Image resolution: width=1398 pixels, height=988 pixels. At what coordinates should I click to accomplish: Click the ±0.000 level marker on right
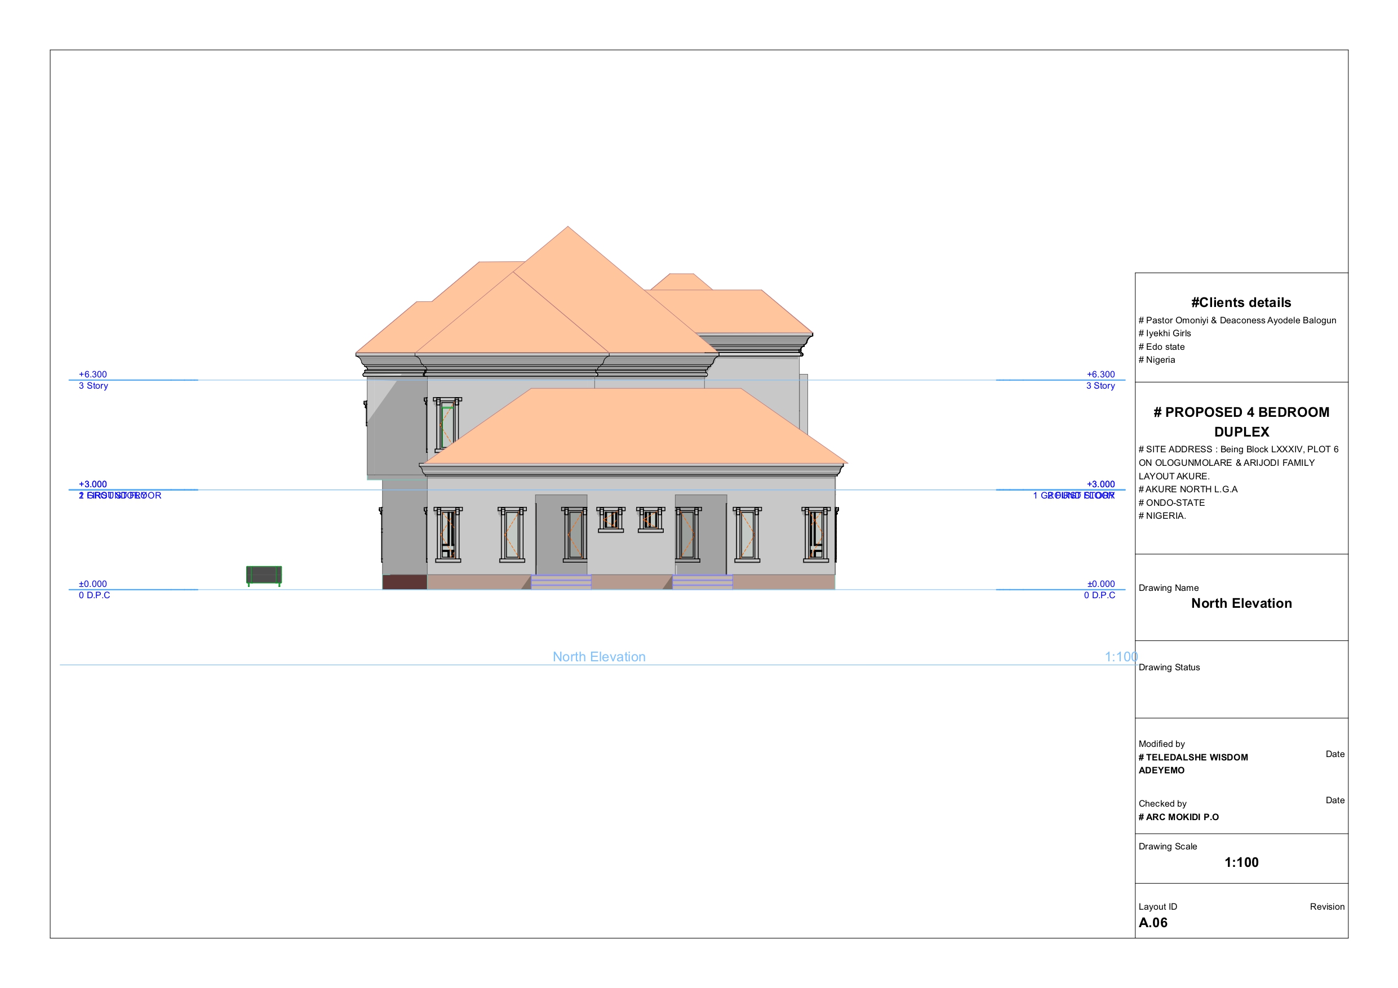coord(1101,584)
